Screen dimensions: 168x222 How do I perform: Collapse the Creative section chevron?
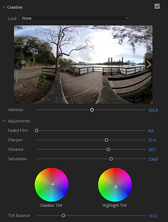(x=4, y=7)
